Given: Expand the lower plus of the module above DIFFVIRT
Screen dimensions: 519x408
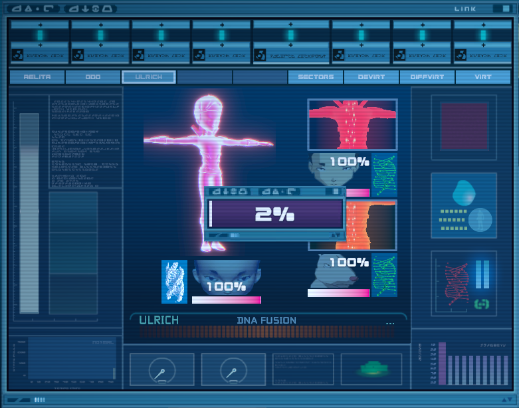Looking at the screenshot, I should click(x=423, y=45).
